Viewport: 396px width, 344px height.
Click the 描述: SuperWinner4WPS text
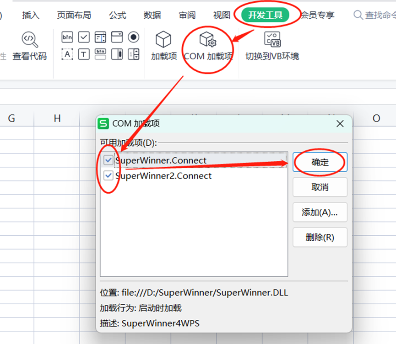click(x=150, y=323)
